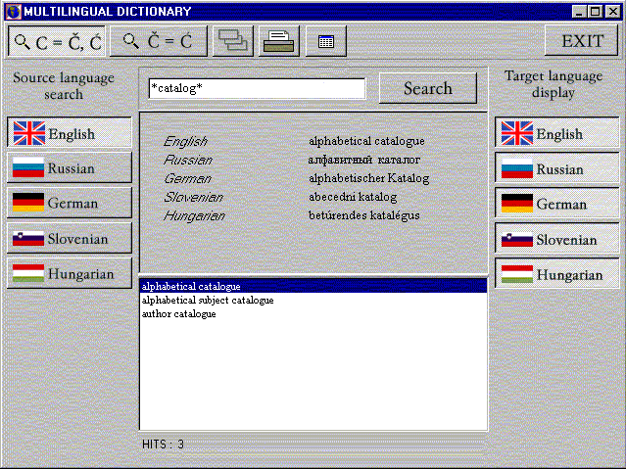Click the printer icon in toolbar
The width and height of the screenshot is (626, 469).
[x=279, y=42]
